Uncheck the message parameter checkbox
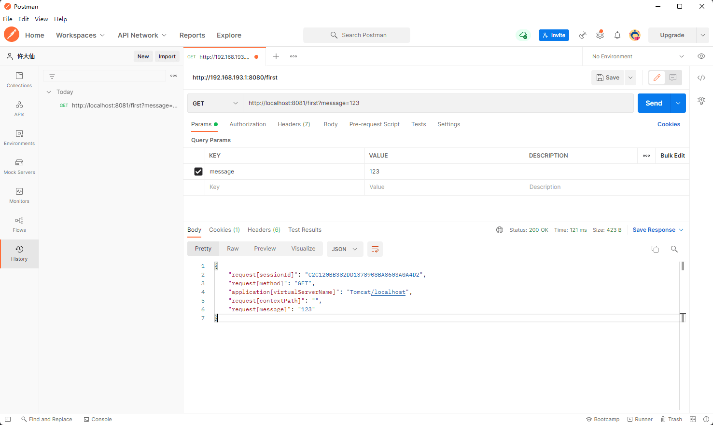This screenshot has height=425, width=713. (198, 172)
